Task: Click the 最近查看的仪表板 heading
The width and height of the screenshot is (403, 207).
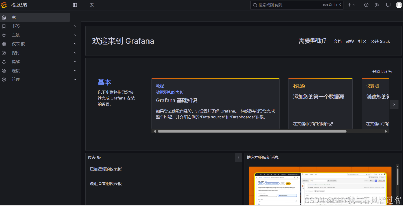Action: [x=106, y=184]
